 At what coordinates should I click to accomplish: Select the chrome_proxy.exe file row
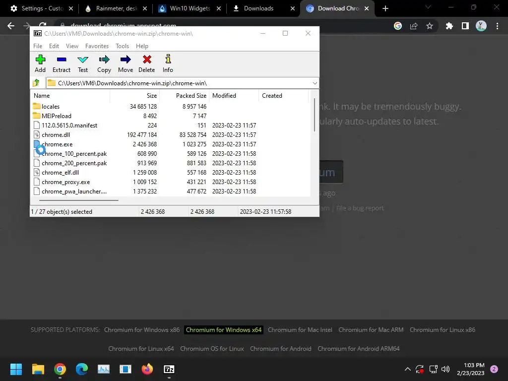pyautogui.click(x=170, y=182)
